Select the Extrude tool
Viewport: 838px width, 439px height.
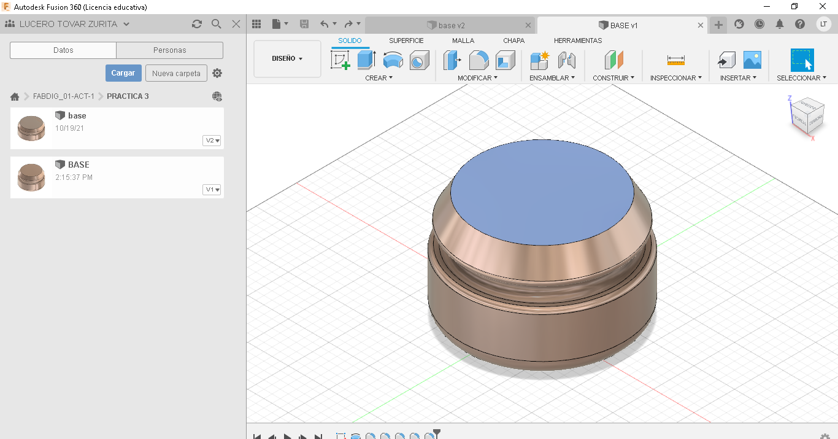point(366,60)
